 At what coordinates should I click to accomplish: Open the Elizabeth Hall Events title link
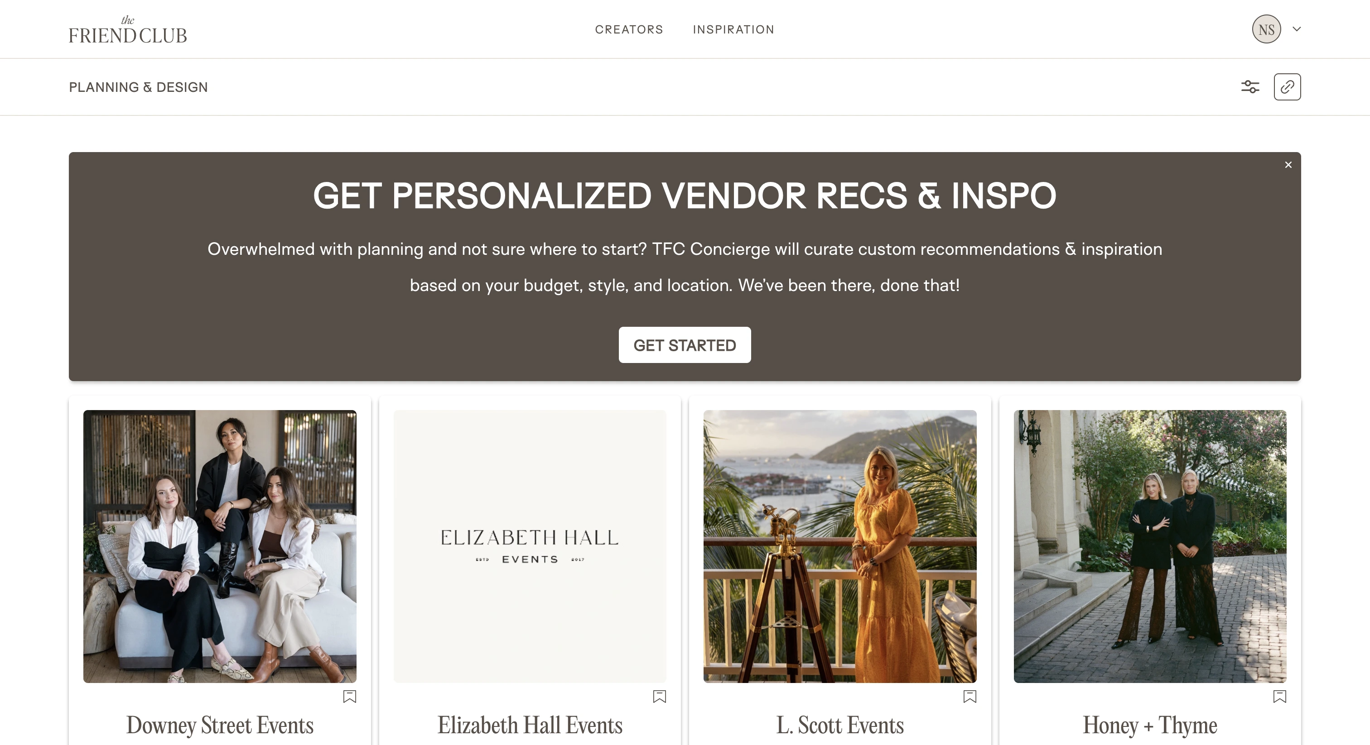coord(530,725)
